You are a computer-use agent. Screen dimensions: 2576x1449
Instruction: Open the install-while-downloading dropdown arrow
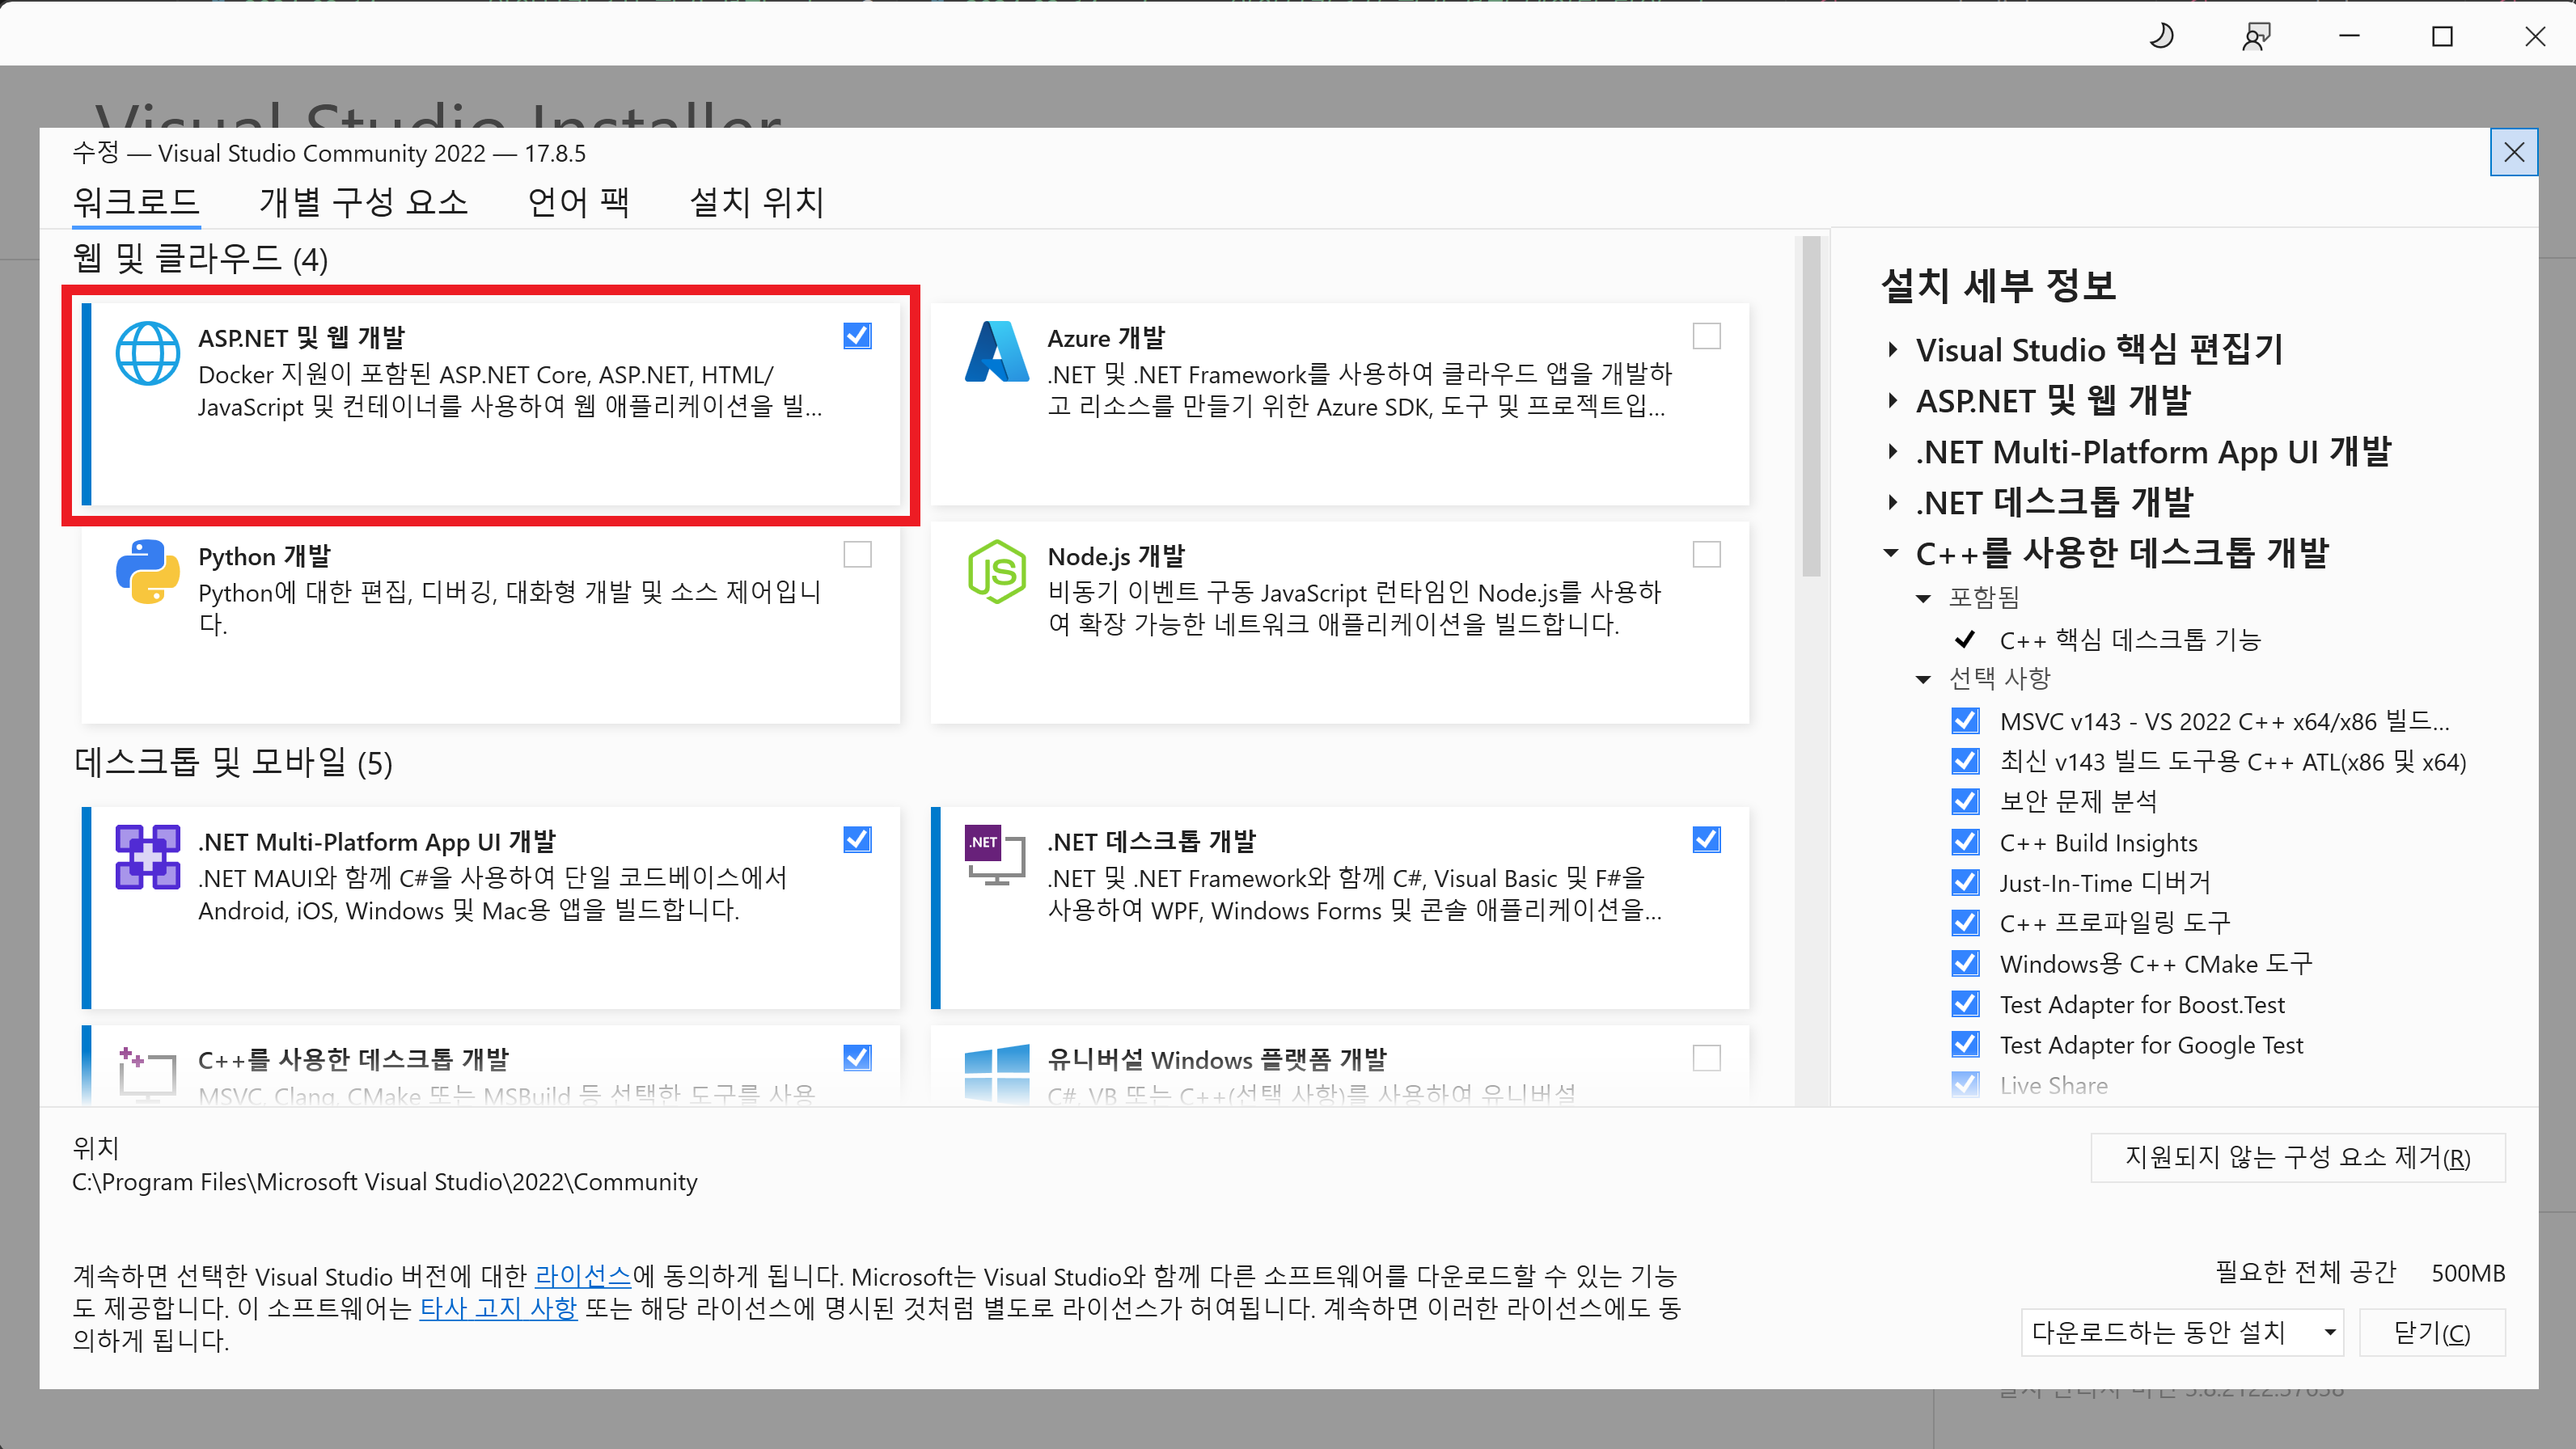2329,1332
